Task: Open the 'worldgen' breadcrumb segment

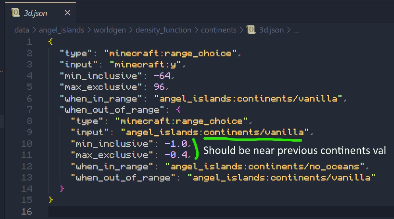Action: pyautogui.click(x=110, y=30)
